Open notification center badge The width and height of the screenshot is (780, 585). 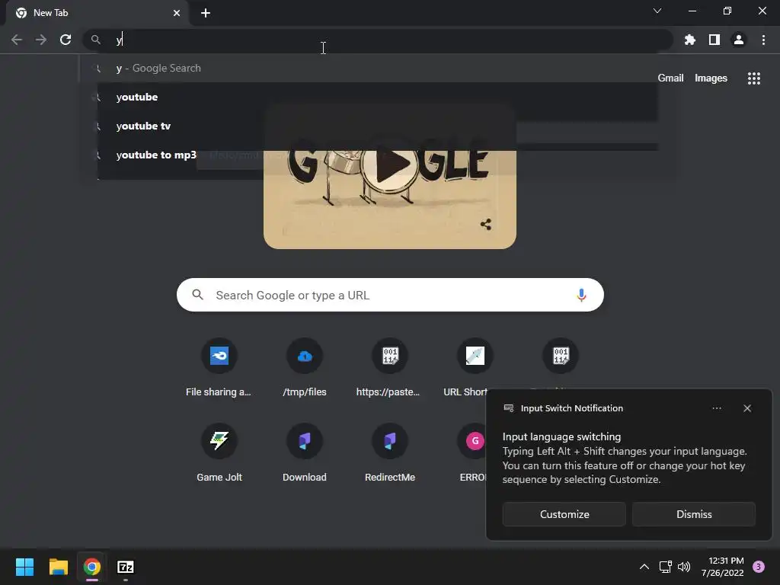(x=759, y=567)
